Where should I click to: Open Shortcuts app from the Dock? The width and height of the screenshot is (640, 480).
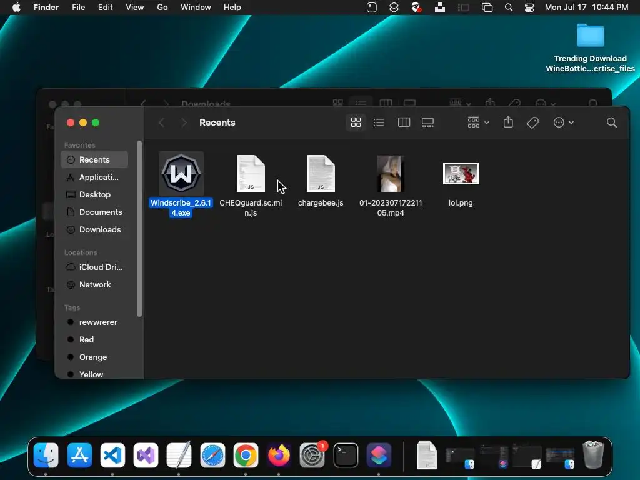(379, 455)
